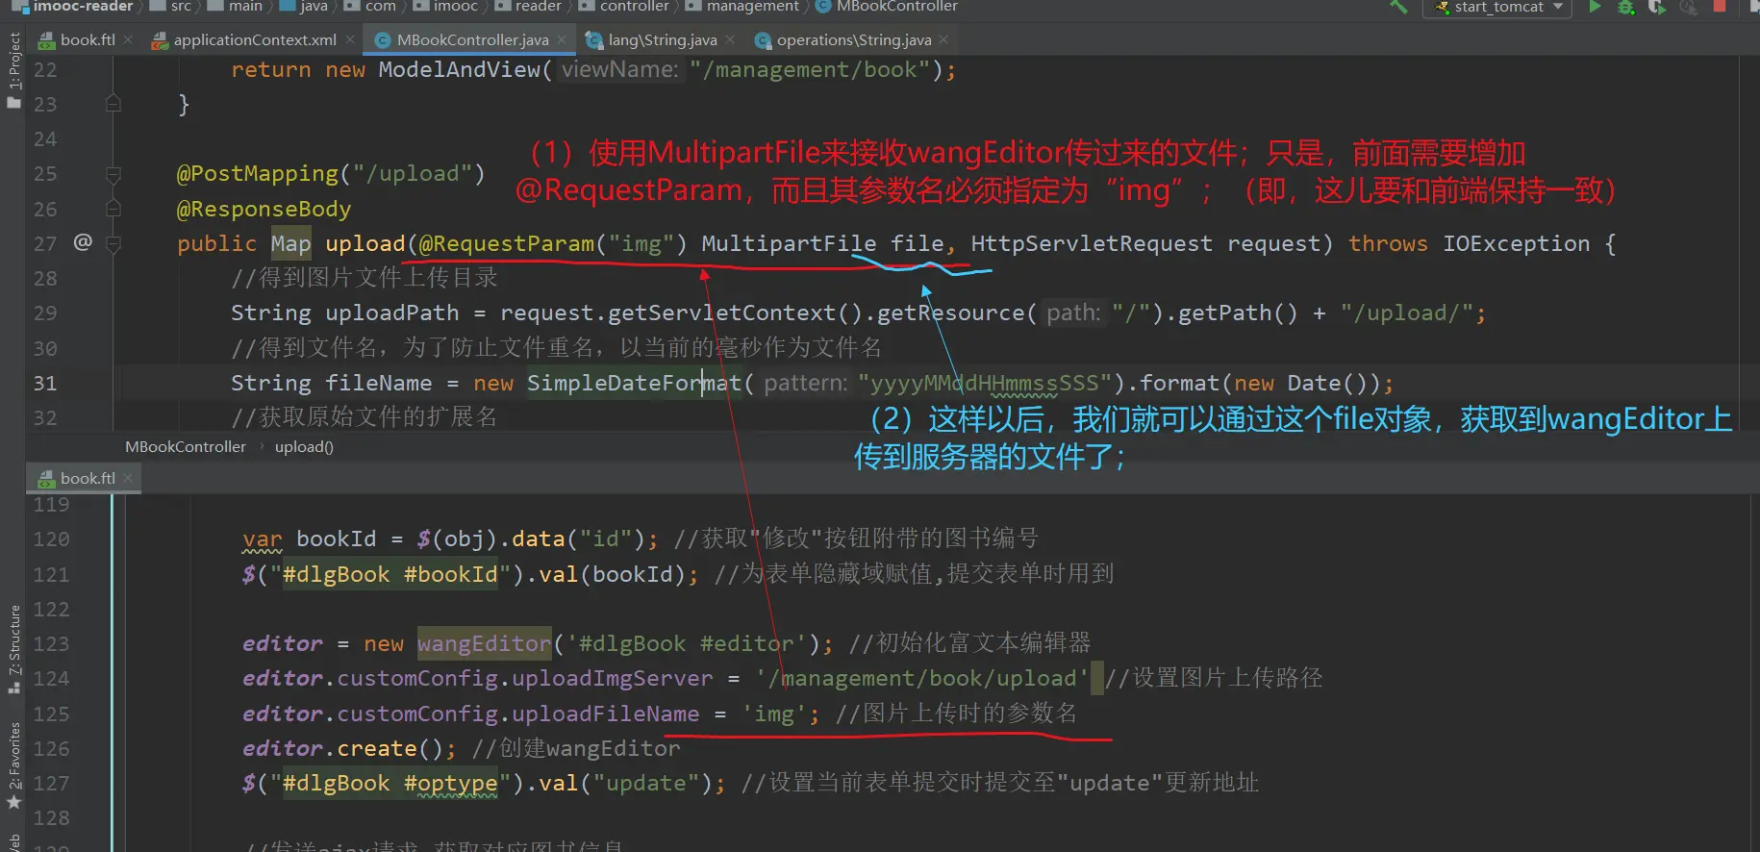The image size is (1760, 852).
Task: Close the MBookController.java tab
Action: tap(562, 40)
